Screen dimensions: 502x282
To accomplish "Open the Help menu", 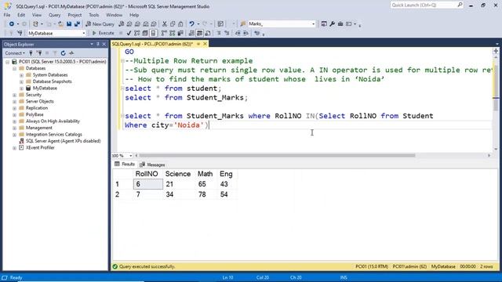I will (x=134, y=15).
